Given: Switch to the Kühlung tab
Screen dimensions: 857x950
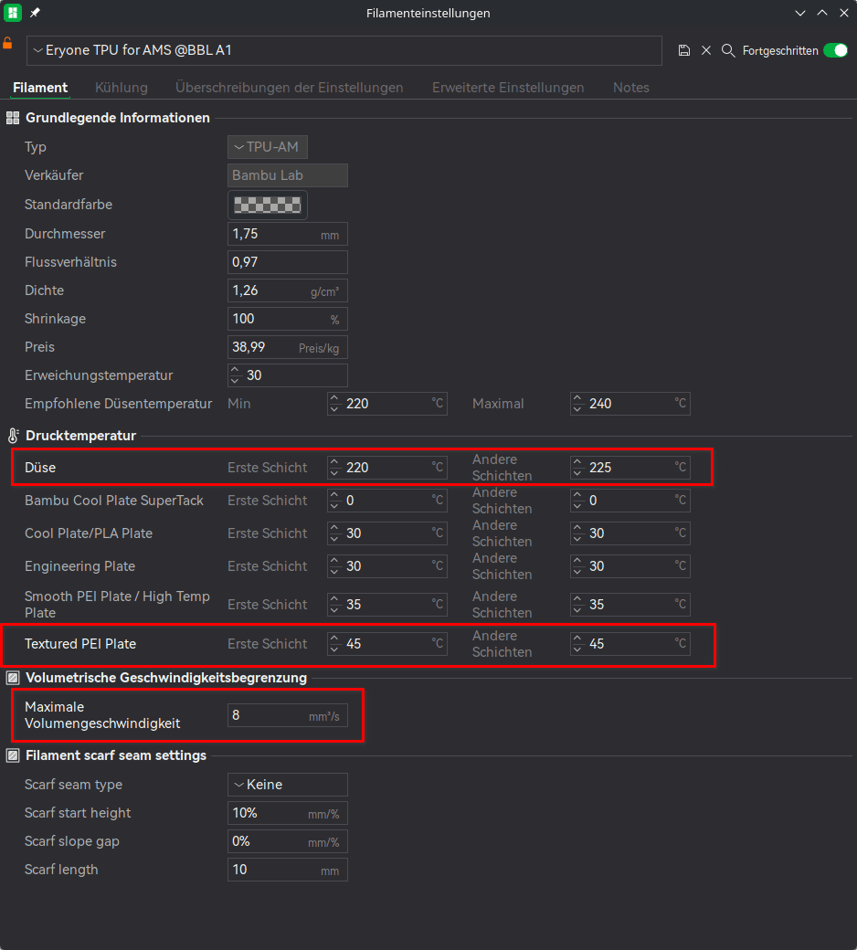Looking at the screenshot, I should pyautogui.click(x=122, y=88).
